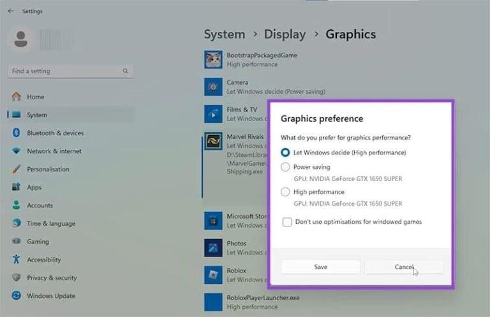Go to Windows Update section

[x=50, y=296]
